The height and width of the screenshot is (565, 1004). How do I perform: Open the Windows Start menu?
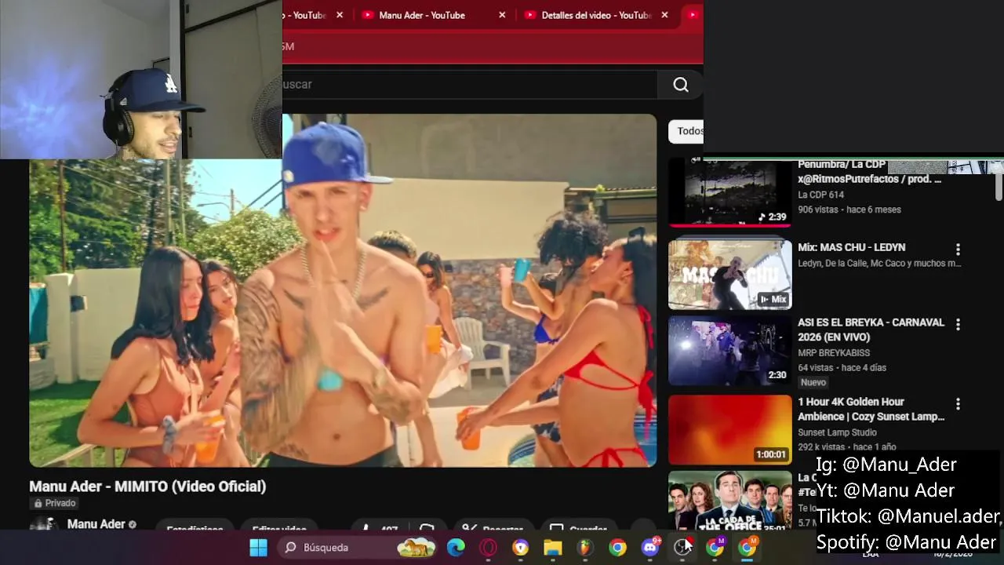(258, 547)
